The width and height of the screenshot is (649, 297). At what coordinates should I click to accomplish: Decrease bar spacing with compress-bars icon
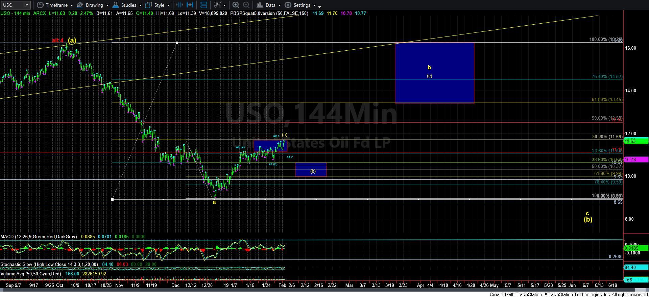(179, 5)
